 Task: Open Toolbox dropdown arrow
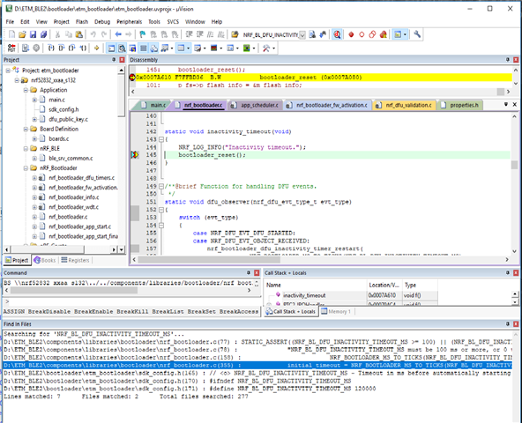coord(273,48)
